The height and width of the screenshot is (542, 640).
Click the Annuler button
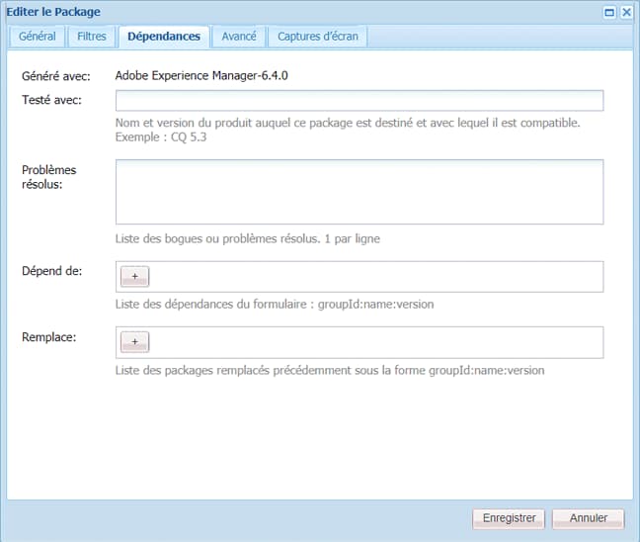click(x=589, y=518)
